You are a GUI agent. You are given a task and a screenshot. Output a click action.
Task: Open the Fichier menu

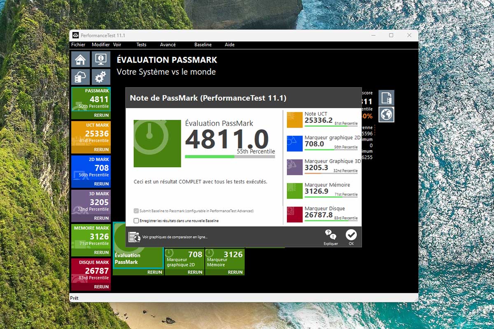78,45
